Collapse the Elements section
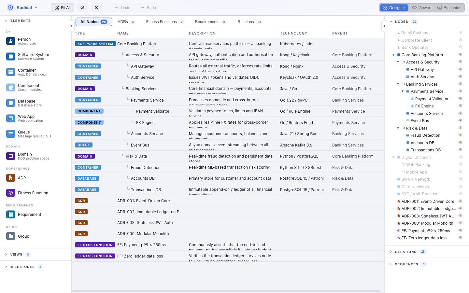Viewport: 469px width, 293px height. (6, 21)
